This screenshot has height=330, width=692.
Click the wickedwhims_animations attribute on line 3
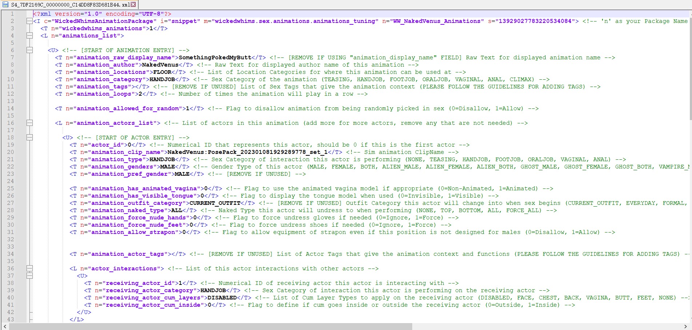tap(102, 28)
